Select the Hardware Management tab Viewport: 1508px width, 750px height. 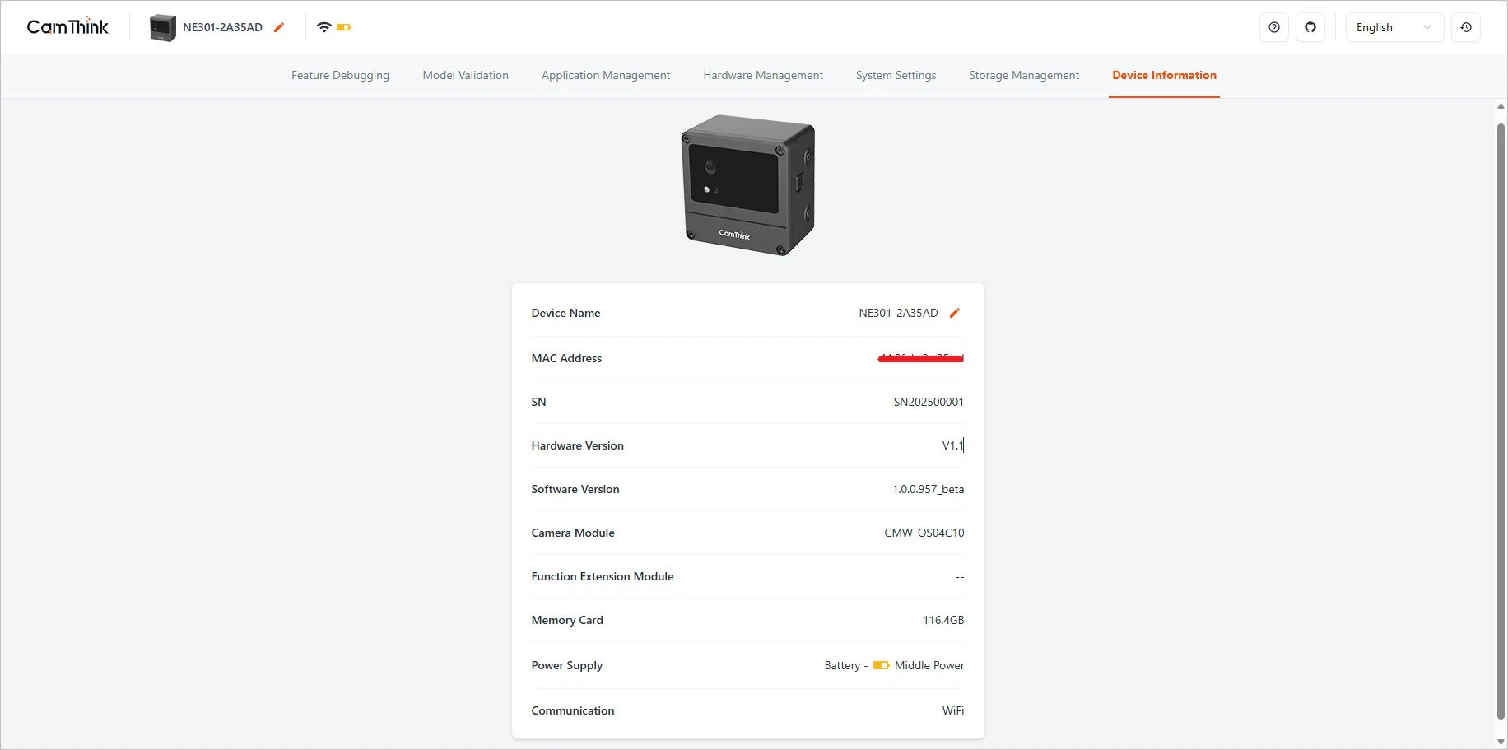(762, 75)
